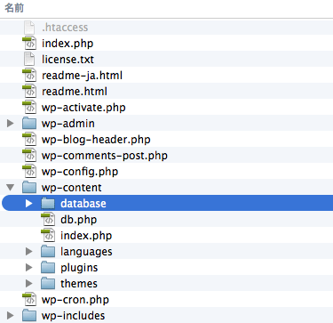Image resolution: width=333 pixels, height=323 pixels.
Task: Expand the plugins folder triangle
Action: pyautogui.click(x=28, y=268)
